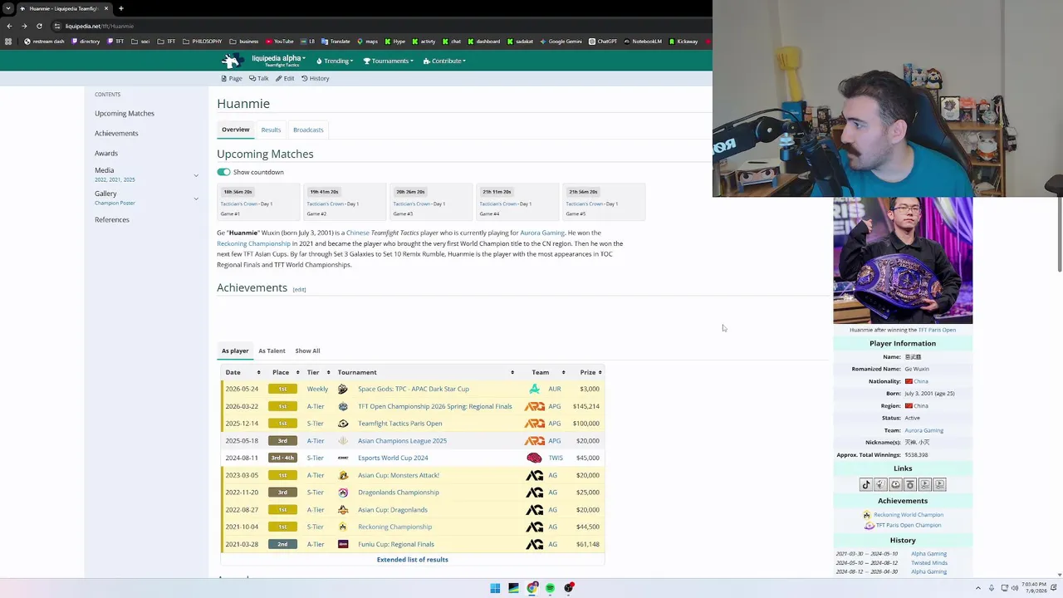Open the Google Gemini bookmark

coord(561,42)
